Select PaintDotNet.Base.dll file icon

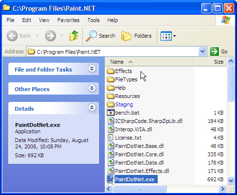tap(111, 146)
